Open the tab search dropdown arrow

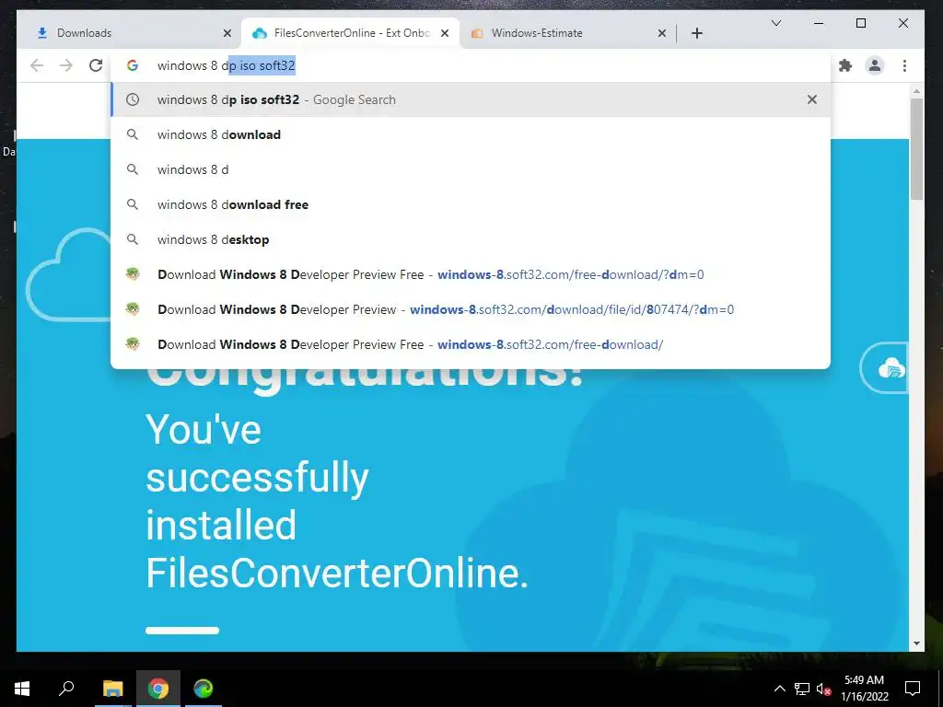click(x=776, y=23)
